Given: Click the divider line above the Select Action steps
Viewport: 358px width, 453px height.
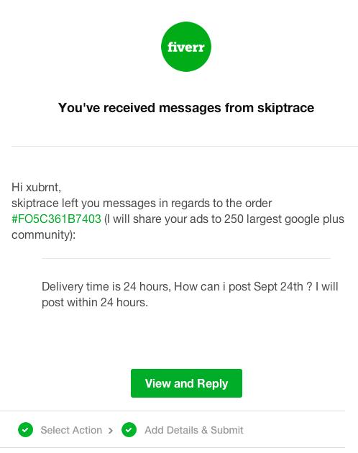Looking at the screenshot, I should coord(173,411).
